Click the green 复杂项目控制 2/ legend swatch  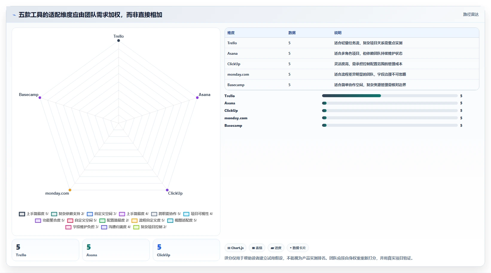pos(136,227)
